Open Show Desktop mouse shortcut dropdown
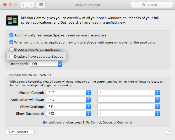The width and height of the screenshot is (175, 140). (x=128, y=107)
